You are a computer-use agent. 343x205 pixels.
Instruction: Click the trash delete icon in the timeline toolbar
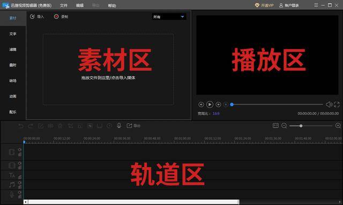61,126
